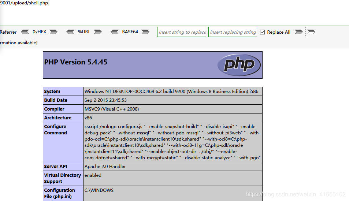Focus the 'Insert string to replace' field

pos(182,32)
